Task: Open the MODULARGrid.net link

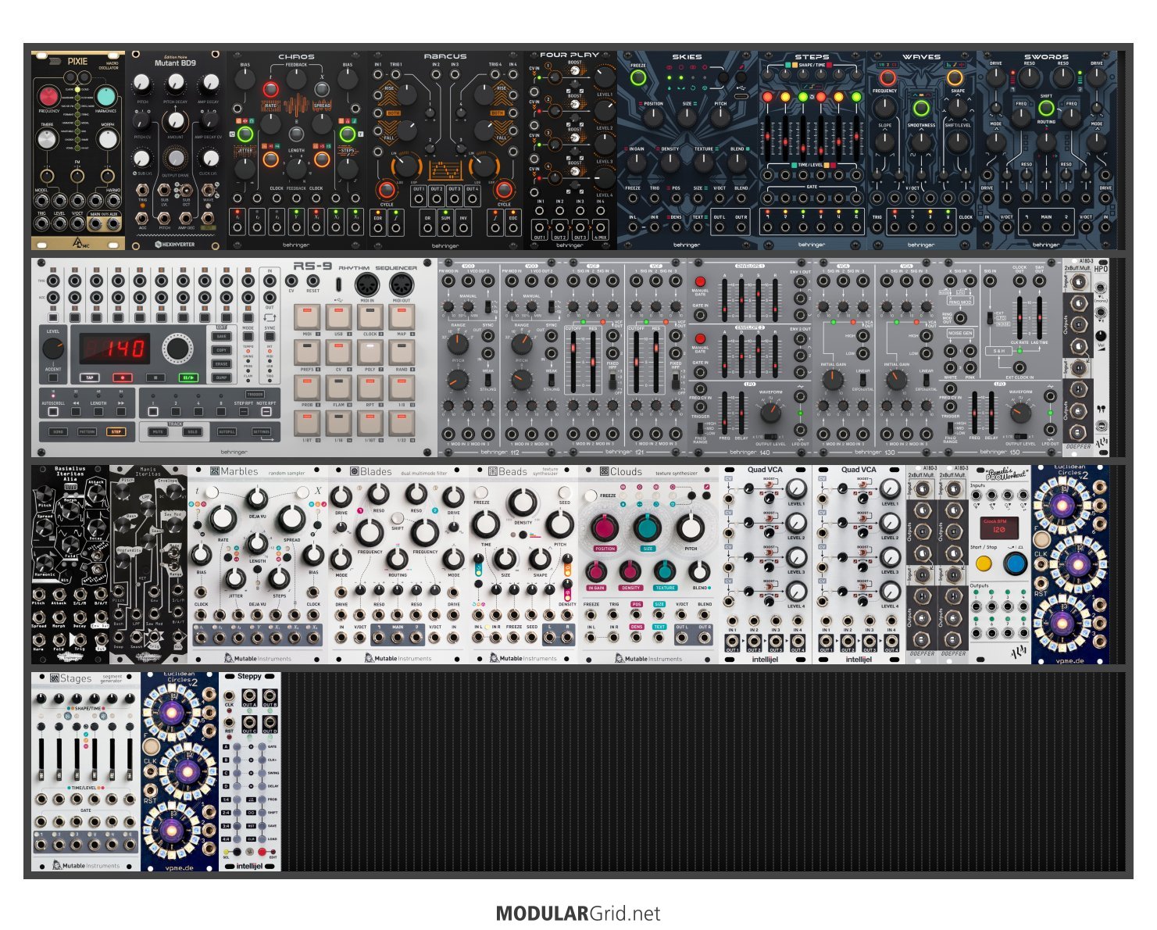Action: pos(578,914)
